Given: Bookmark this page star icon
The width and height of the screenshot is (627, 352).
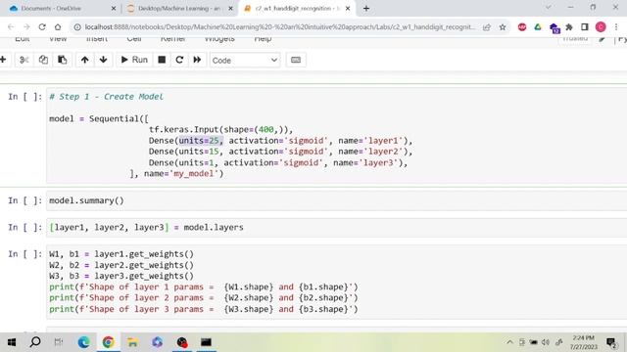Looking at the screenshot, I should pyautogui.click(x=503, y=27).
